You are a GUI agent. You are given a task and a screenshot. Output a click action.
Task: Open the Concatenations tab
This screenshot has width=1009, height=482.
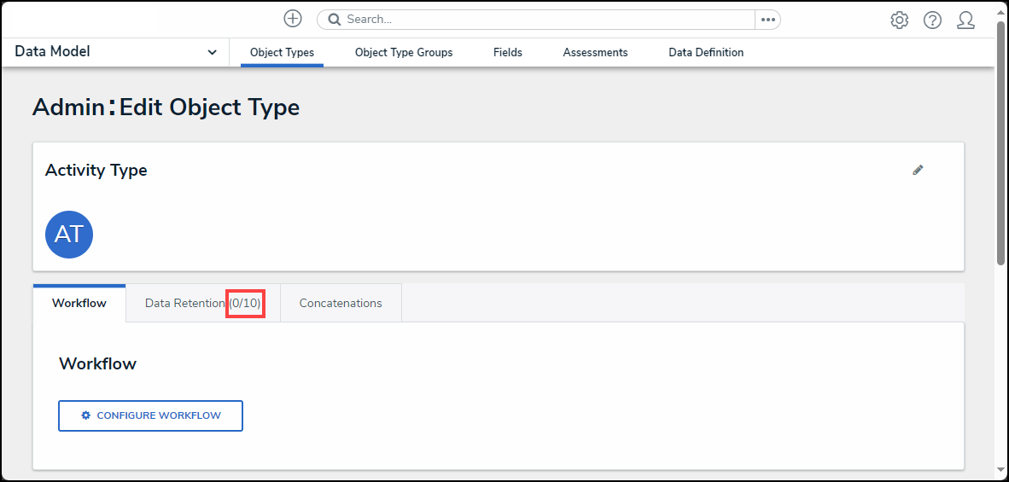(x=341, y=303)
